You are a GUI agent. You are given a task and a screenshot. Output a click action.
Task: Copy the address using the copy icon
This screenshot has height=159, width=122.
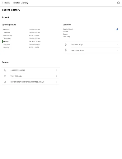tap(117, 29)
